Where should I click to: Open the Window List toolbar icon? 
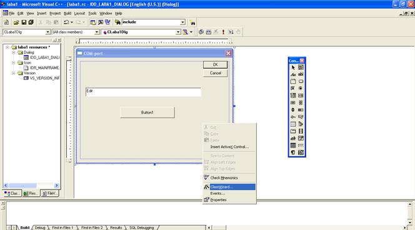pos(107,22)
